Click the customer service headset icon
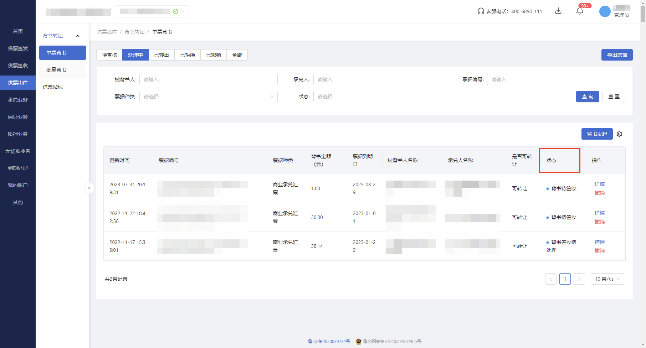 (x=481, y=11)
